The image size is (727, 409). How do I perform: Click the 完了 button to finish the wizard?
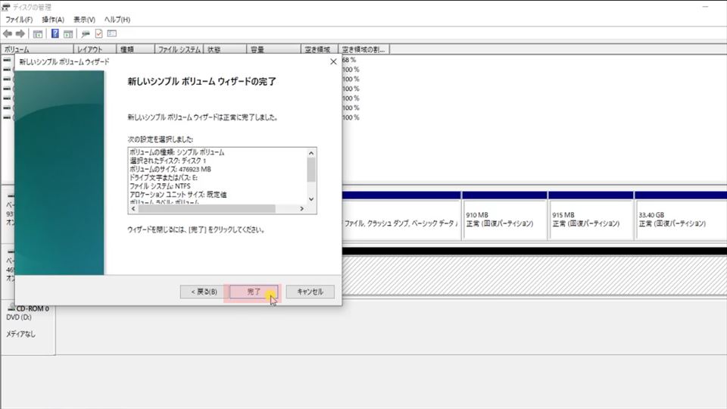click(254, 292)
